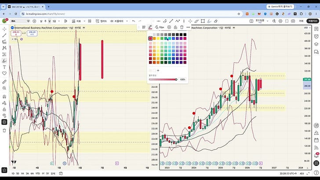Enter fullscreen mode
Viewport: 320px width, 180px height.
point(287,21)
